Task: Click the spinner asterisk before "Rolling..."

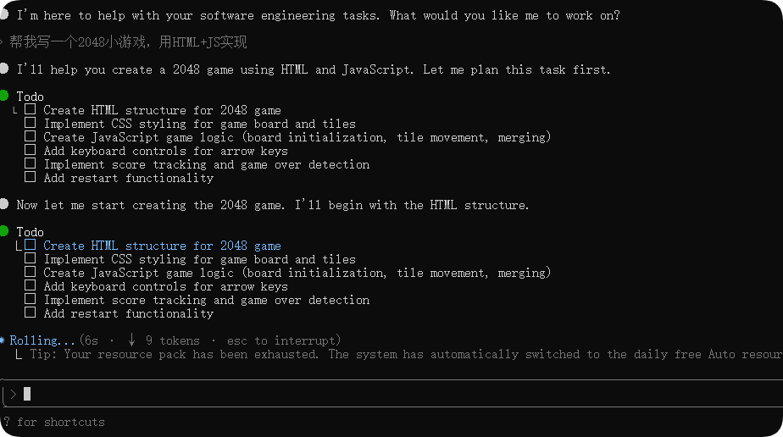Action: (x=3, y=340)
